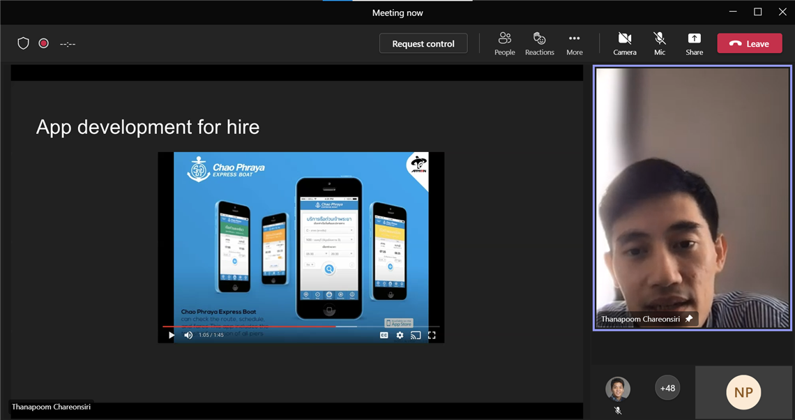
Task: Click the shield security icon
Action: [23, 43]
